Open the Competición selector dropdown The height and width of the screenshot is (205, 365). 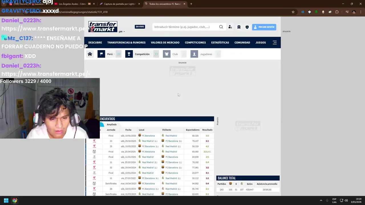[142, 54]
